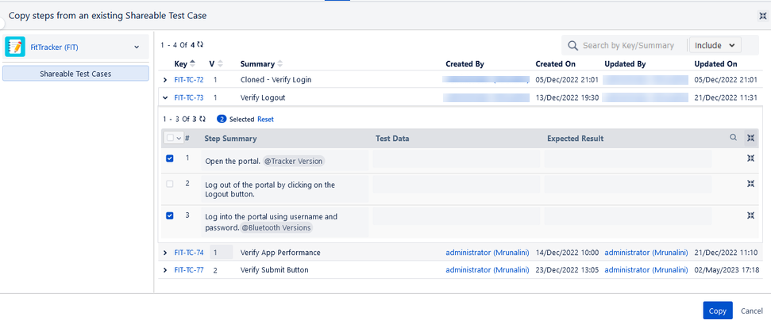Select Shareable Test Cases in sidebar
Viewport: 771px width, 320px height.
75,74
